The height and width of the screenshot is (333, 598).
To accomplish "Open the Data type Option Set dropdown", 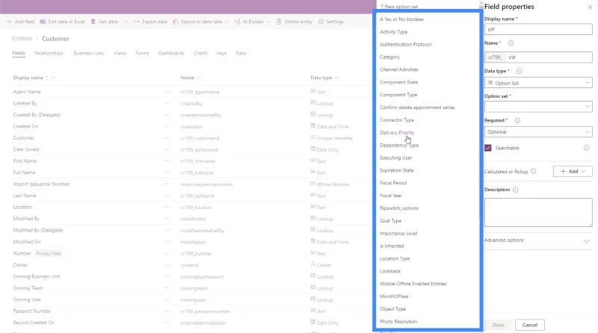I will tap(538, 83).
